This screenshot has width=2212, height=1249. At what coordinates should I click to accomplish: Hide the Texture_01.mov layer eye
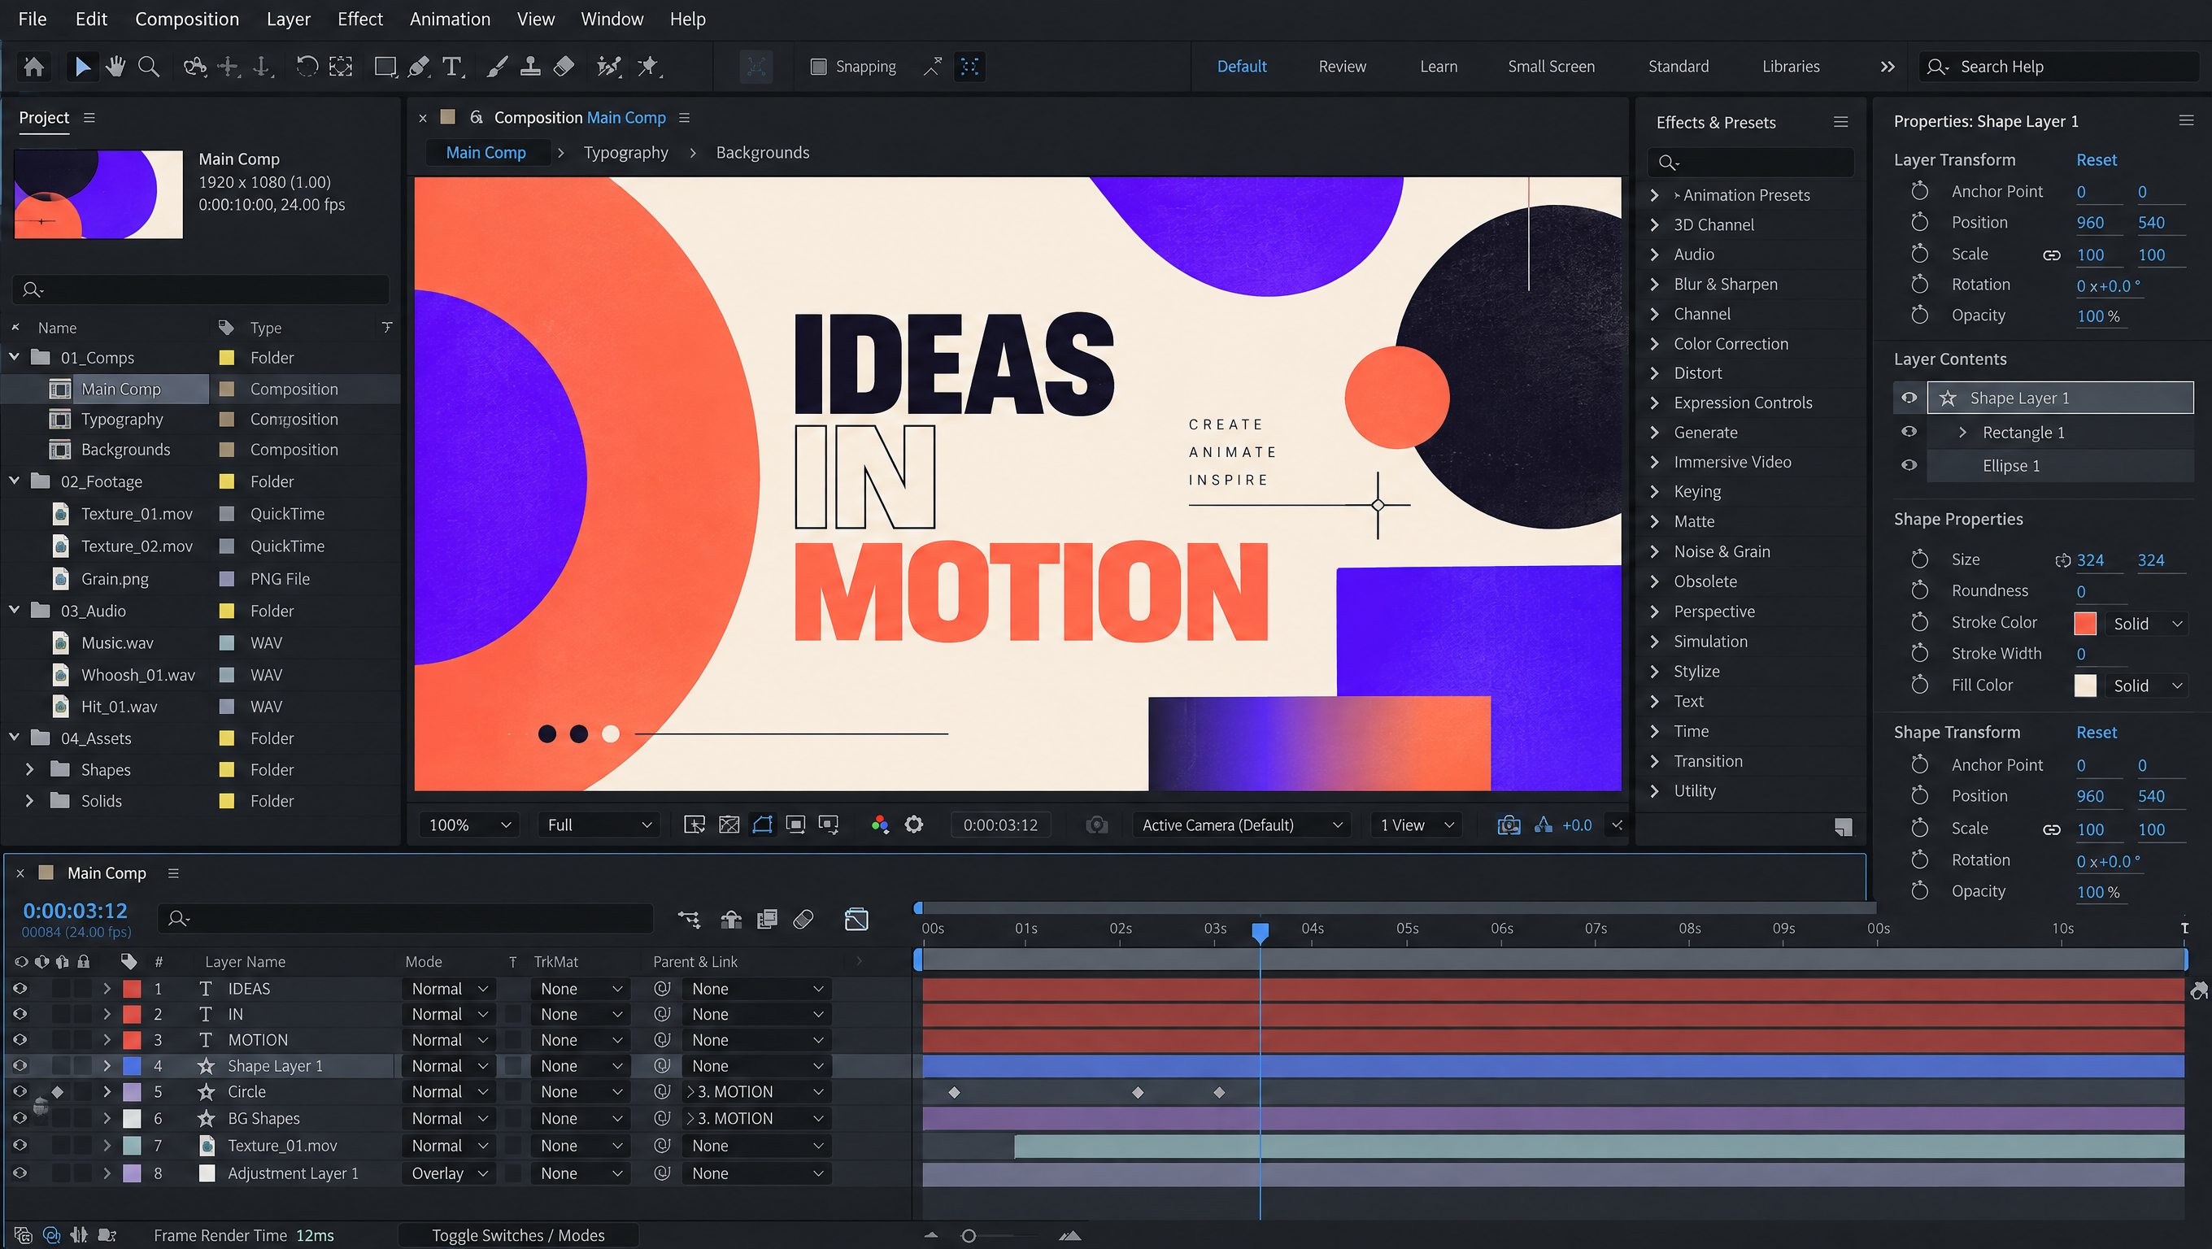20,1145
